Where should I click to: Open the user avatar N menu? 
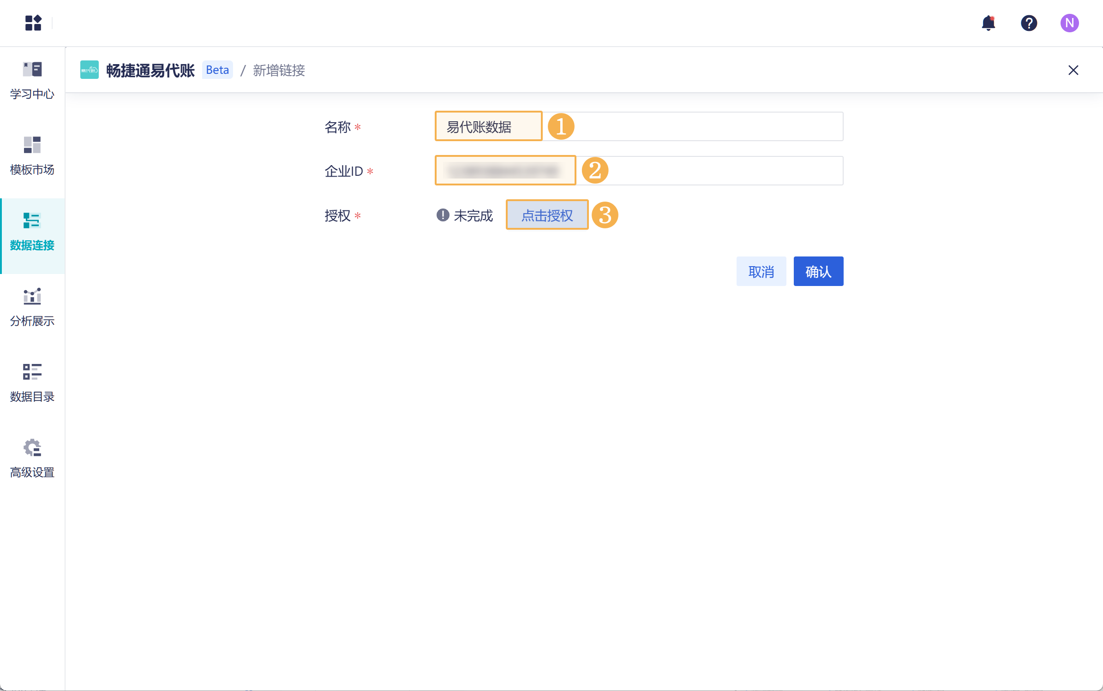pos(1070,23)
